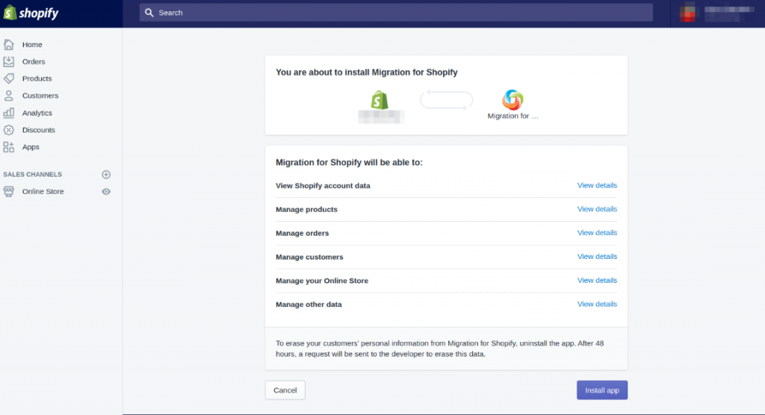This screenshot has height=415, width=765.
Task: Click 'Migration for ...' app label
Action: click(512, 116)
